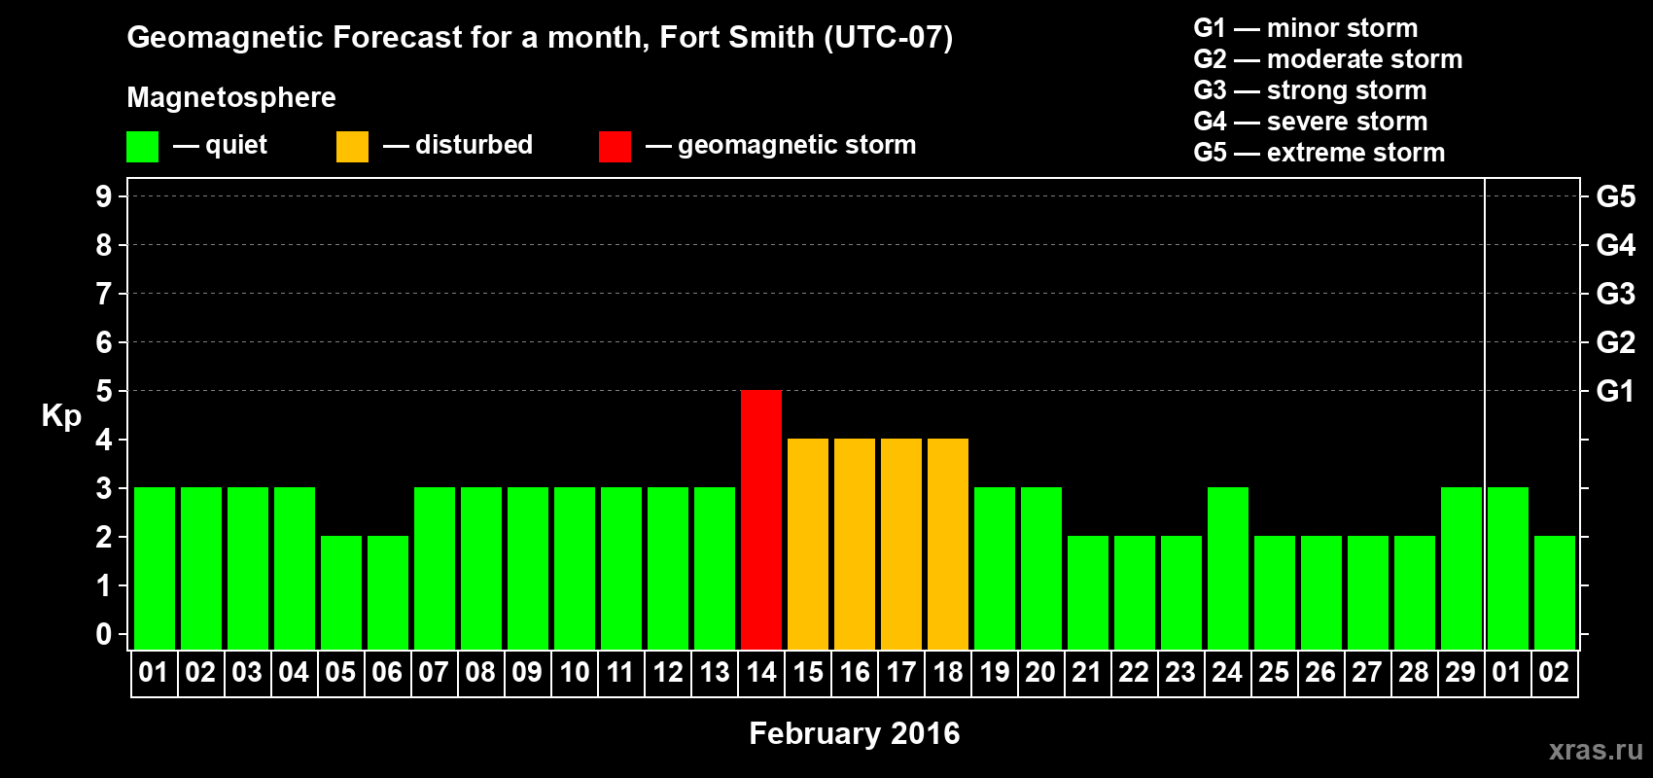Screen dimensions: 1653x778
Task: Click the Kp axis label
Action: (x=61, y=416)
